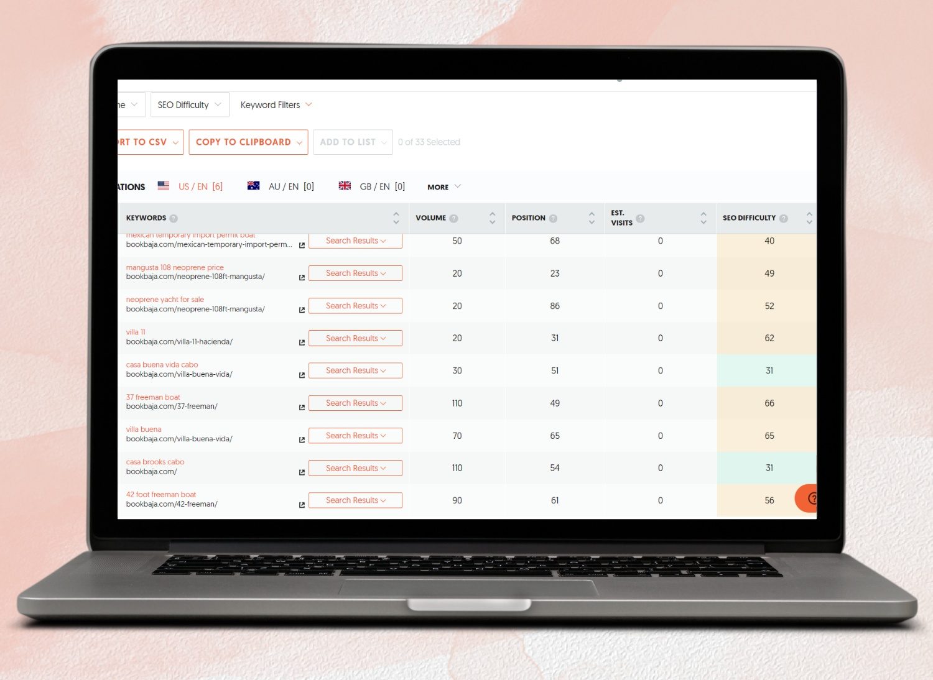This screenshot has width=933, height=680.
Task: Open the MORE locations dropdown
Action: [x=443, y=186]
